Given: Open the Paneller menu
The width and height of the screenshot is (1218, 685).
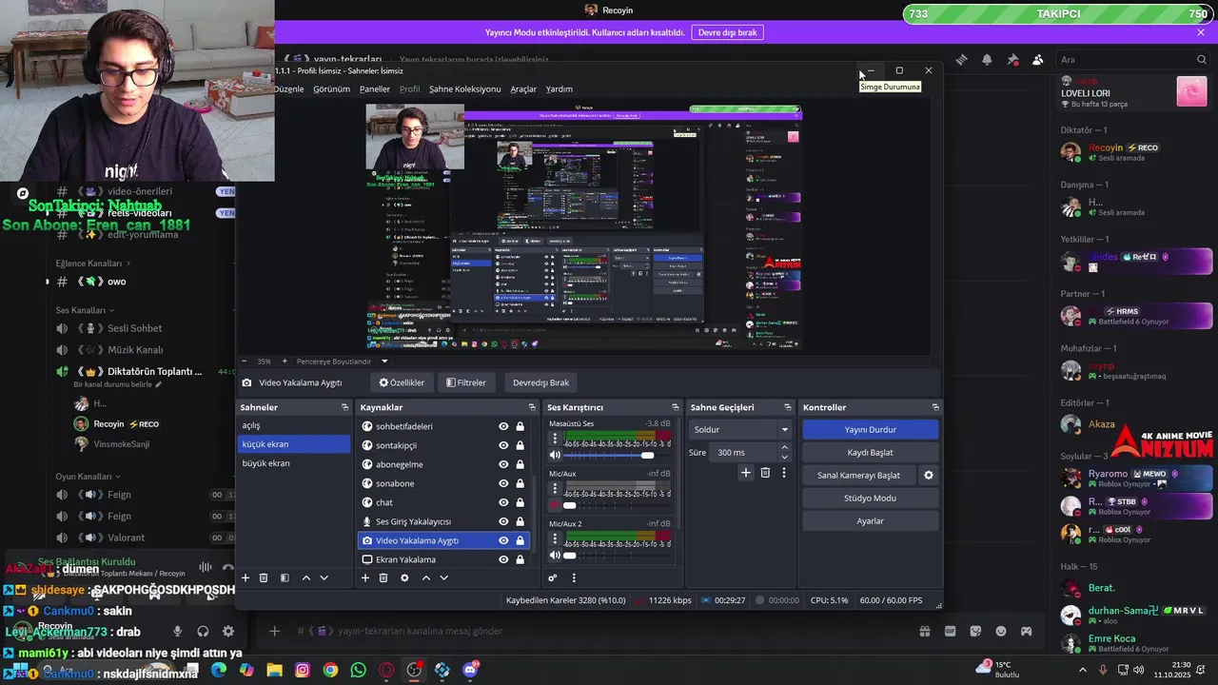Looking at the screenshot, I should pos(375,88).
